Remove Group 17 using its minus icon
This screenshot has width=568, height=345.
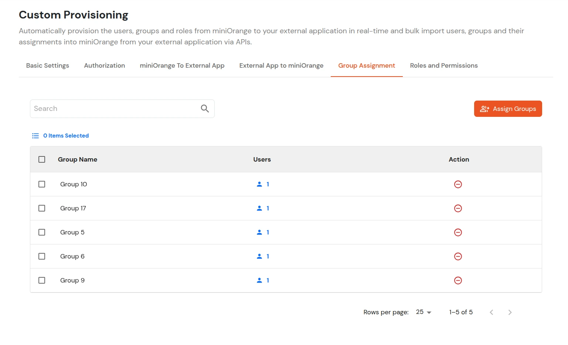458,208
